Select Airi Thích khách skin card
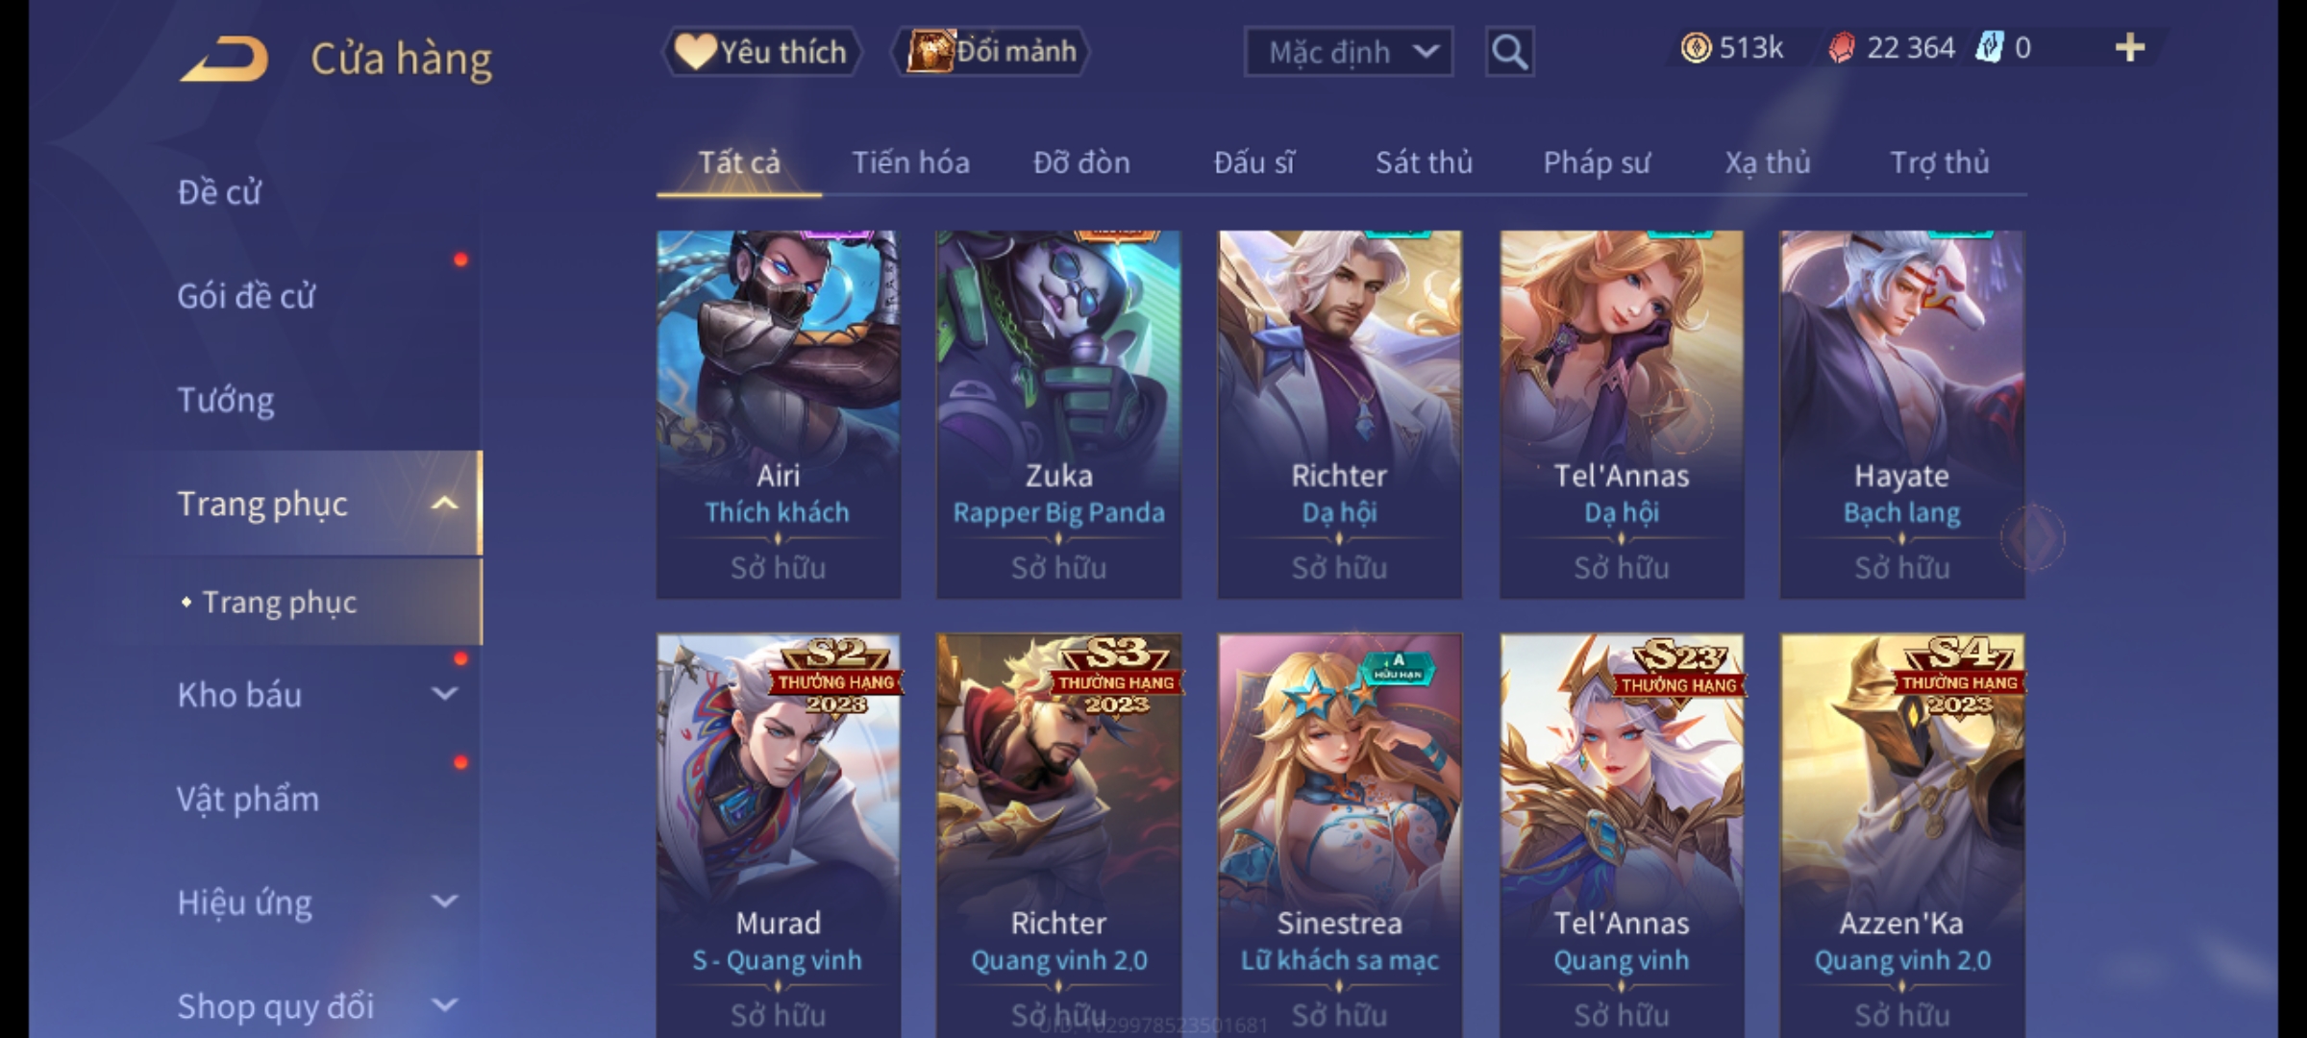The height and width of the screenshot is (1038, 2307). coord(779,414)
